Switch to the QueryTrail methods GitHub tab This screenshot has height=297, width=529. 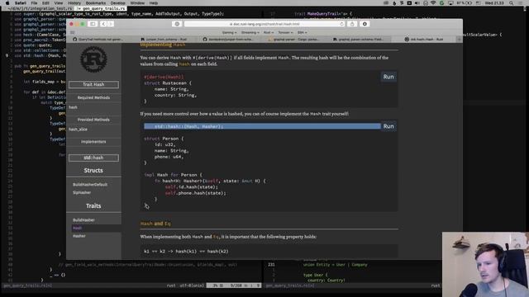pos(98,40)
